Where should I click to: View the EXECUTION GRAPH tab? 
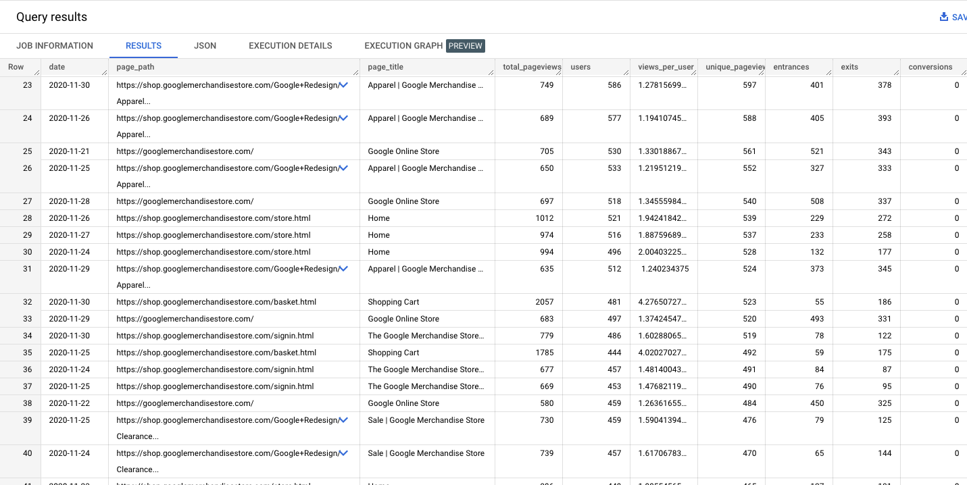coord(403,45)
